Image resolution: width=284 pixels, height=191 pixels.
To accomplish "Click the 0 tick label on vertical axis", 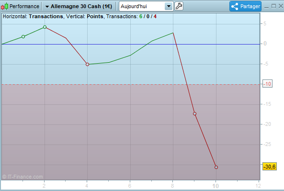I will point(265,44).
